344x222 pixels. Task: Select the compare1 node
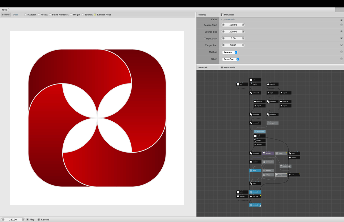point(268,170)
